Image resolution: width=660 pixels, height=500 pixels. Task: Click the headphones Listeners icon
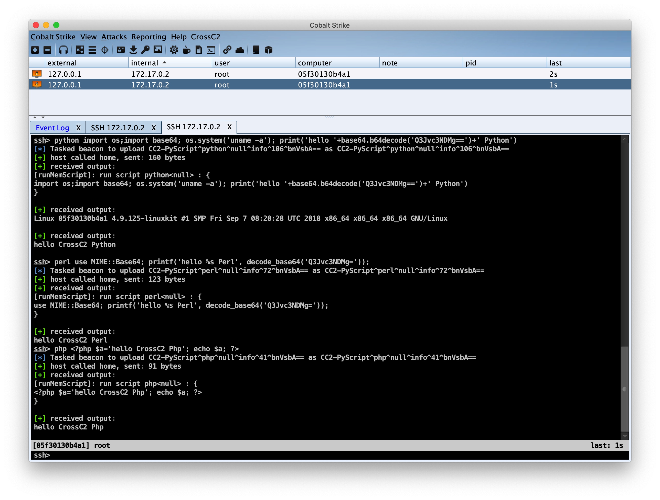click(x=63, y=50)
